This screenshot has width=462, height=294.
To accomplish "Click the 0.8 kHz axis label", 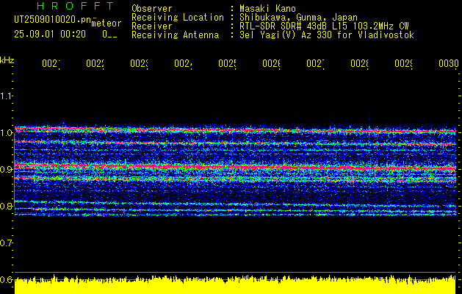I will click(x=6, y=206).
